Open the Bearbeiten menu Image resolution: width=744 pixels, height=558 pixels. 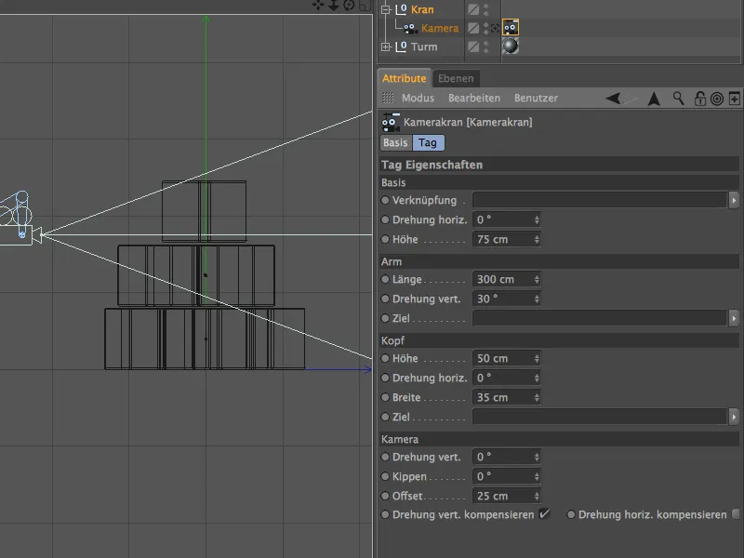pos(474,99)
